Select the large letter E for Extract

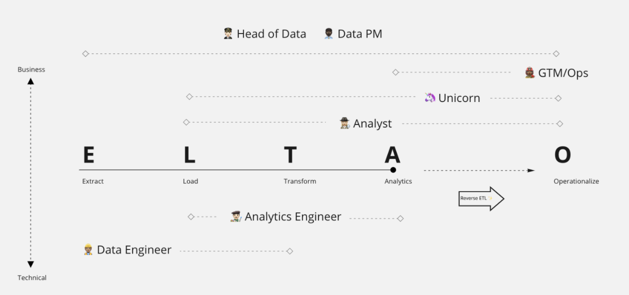(x=88, y=155)
